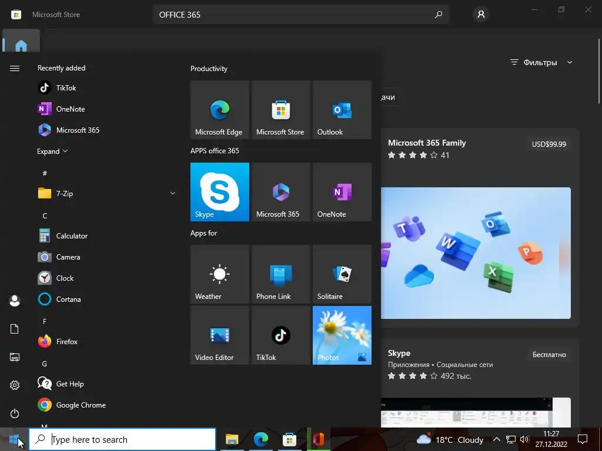Screen dimensions: 602x451
Task: Open OneNote from Recently added list
Action: click(108, 109)
